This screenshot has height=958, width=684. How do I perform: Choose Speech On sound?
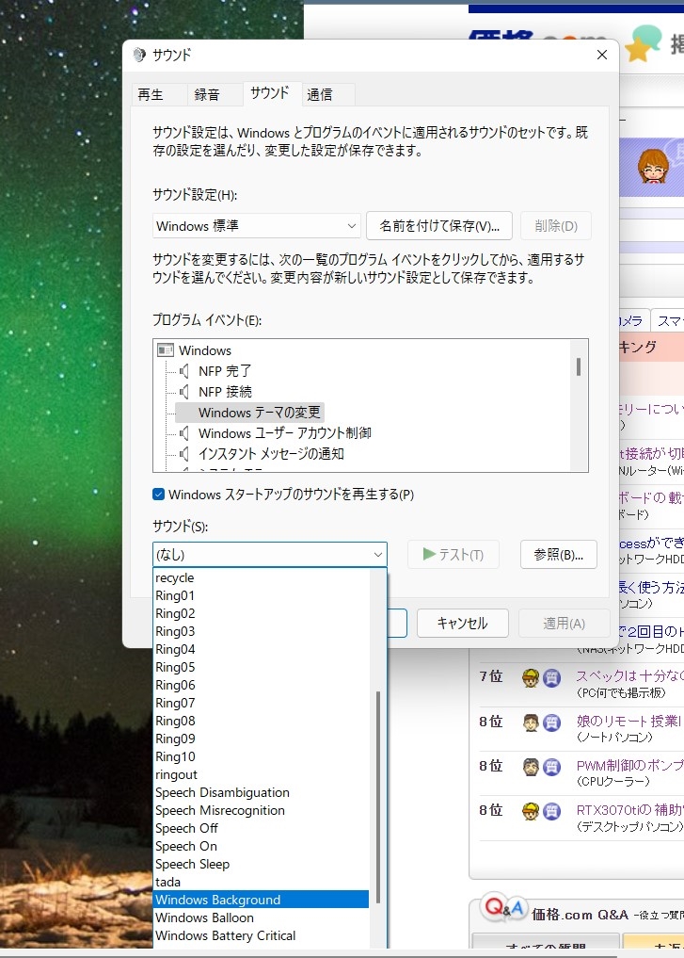tap(262, 846)
